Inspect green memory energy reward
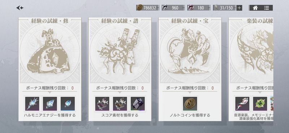Viewport: 289px width, 133px height. [x=260, y=104]
